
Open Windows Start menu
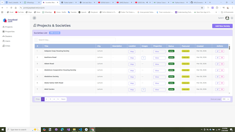2,130
